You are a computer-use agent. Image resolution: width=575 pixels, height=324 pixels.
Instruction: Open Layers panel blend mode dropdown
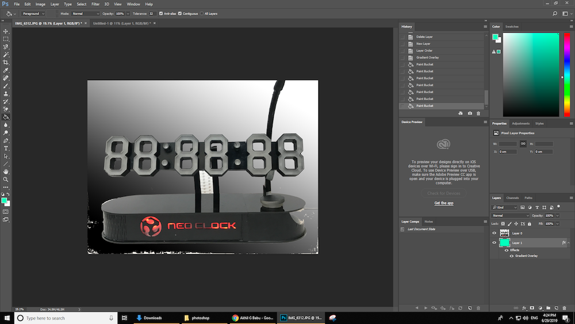point(510,216)
